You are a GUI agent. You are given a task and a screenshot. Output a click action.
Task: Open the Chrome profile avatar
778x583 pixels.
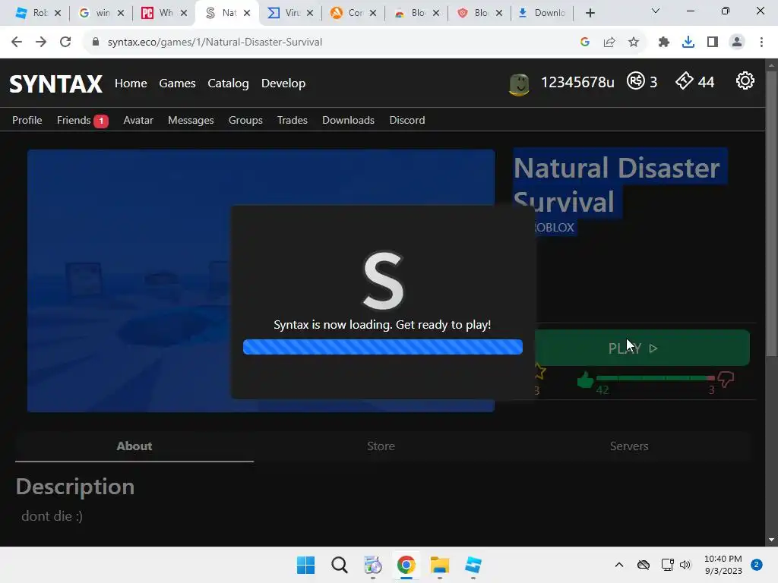[x=737, y=43]
